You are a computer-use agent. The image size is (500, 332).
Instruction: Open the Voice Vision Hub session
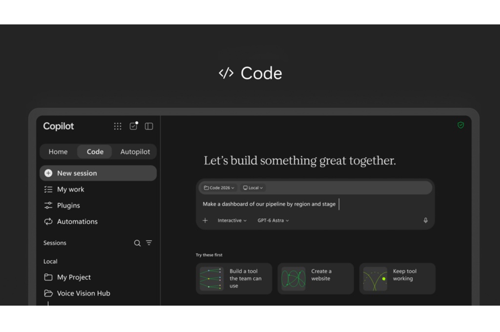pos(98,293)
